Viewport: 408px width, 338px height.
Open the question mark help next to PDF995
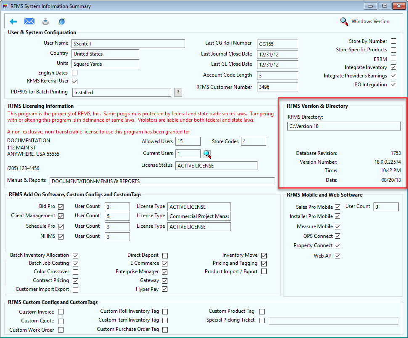tap(178, 92)
